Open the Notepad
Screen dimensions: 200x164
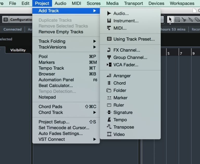[66, 97]
